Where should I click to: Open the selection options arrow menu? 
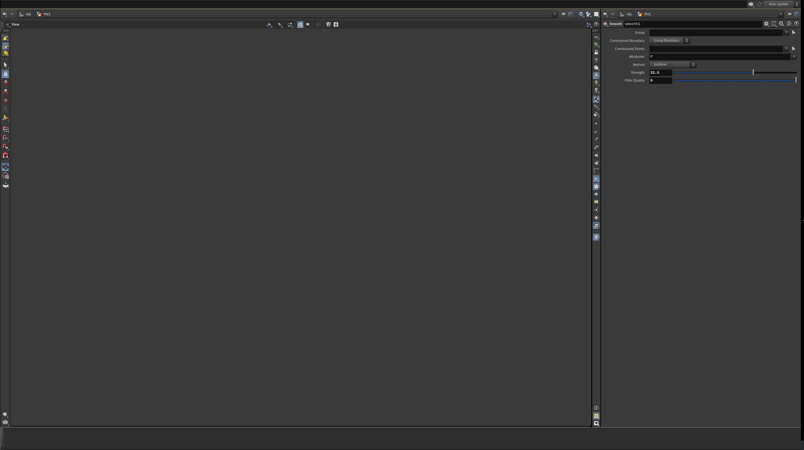coord(280,24)
